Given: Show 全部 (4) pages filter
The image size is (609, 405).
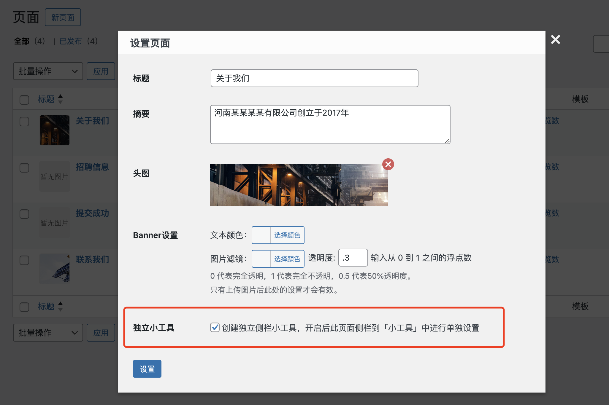Looking at the screenshot, I should click(x=30, y=41).
